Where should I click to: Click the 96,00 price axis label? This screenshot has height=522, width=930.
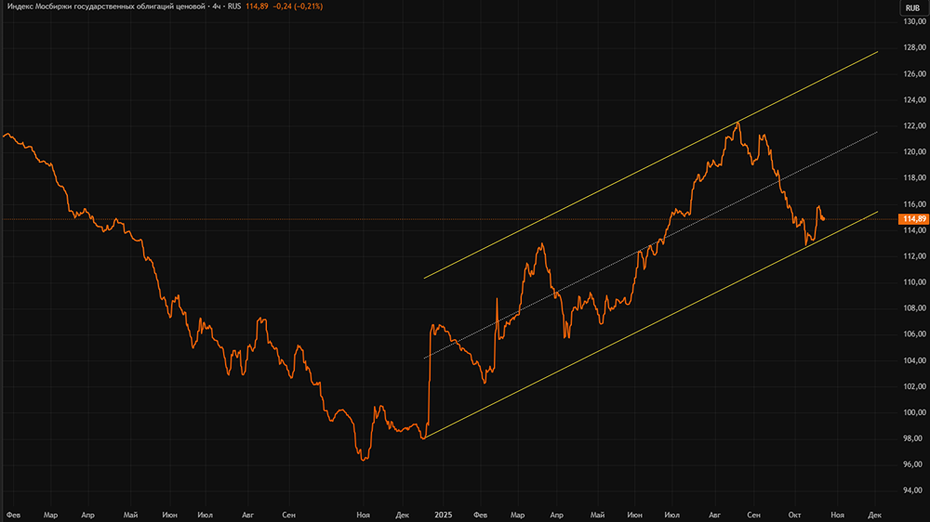pos(913,464)
